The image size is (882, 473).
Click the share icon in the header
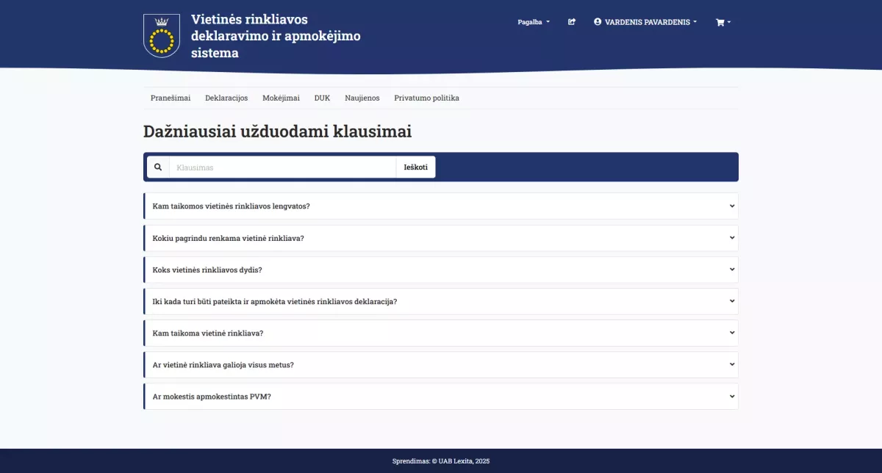[572, 22]
